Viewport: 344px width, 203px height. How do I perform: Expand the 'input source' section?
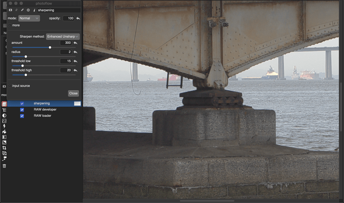tap(10, 86)
